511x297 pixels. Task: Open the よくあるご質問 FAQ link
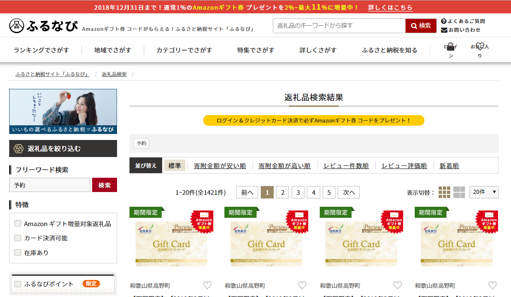point(463,21)
